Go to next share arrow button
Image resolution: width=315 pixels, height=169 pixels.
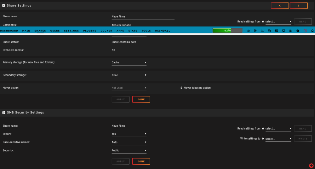tap(299, 6)
